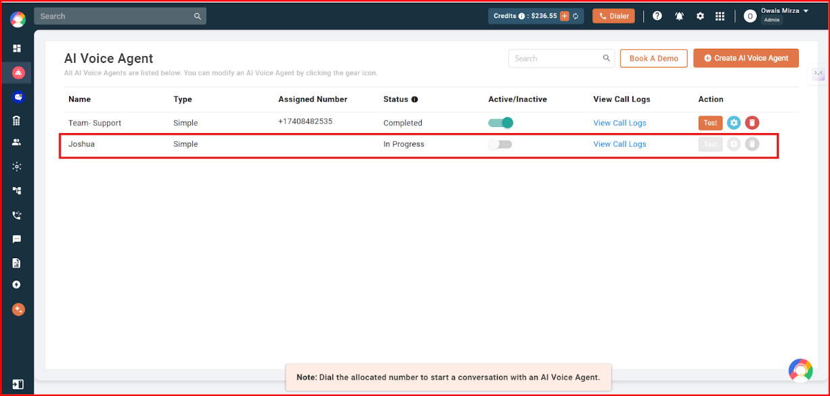
Task: Click the credits info icon
Action: (522, 16)
